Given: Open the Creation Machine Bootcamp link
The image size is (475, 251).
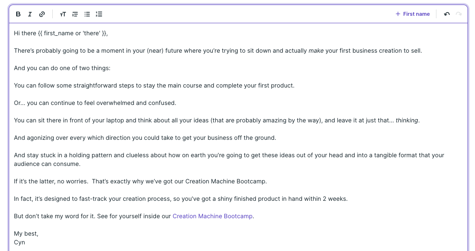Looking at the screenshot, I should (212, 216).
